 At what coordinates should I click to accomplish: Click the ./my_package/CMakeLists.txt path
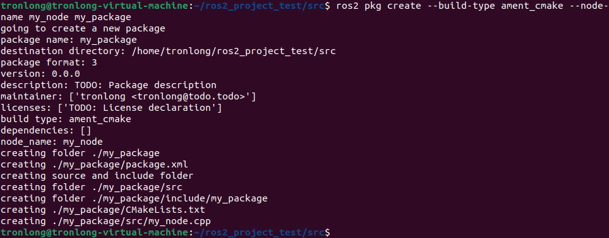point(128,210)
